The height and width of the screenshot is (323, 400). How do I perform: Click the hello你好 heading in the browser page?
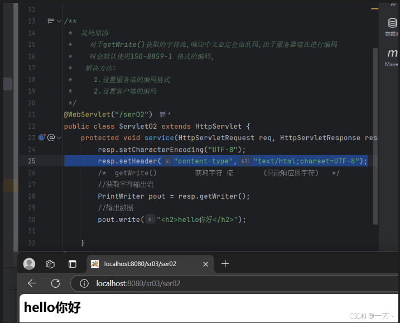point(52,307)
